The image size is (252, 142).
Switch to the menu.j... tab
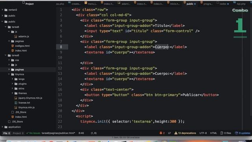click(93, 4)
